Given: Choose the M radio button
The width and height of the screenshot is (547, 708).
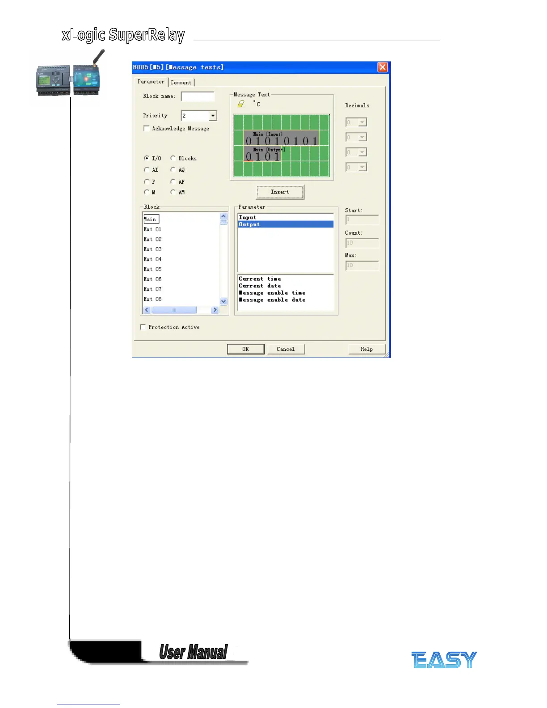Looking at the screenshot, I should pos(147,192).
